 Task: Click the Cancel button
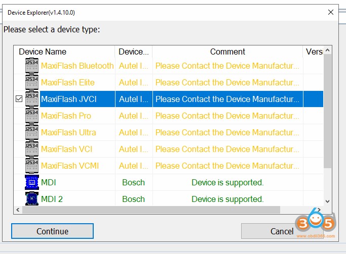282,231
